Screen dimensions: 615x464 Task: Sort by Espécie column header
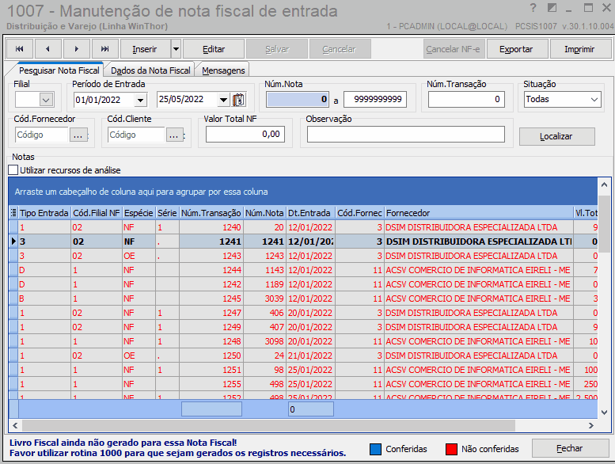click(x=139, y=213)
